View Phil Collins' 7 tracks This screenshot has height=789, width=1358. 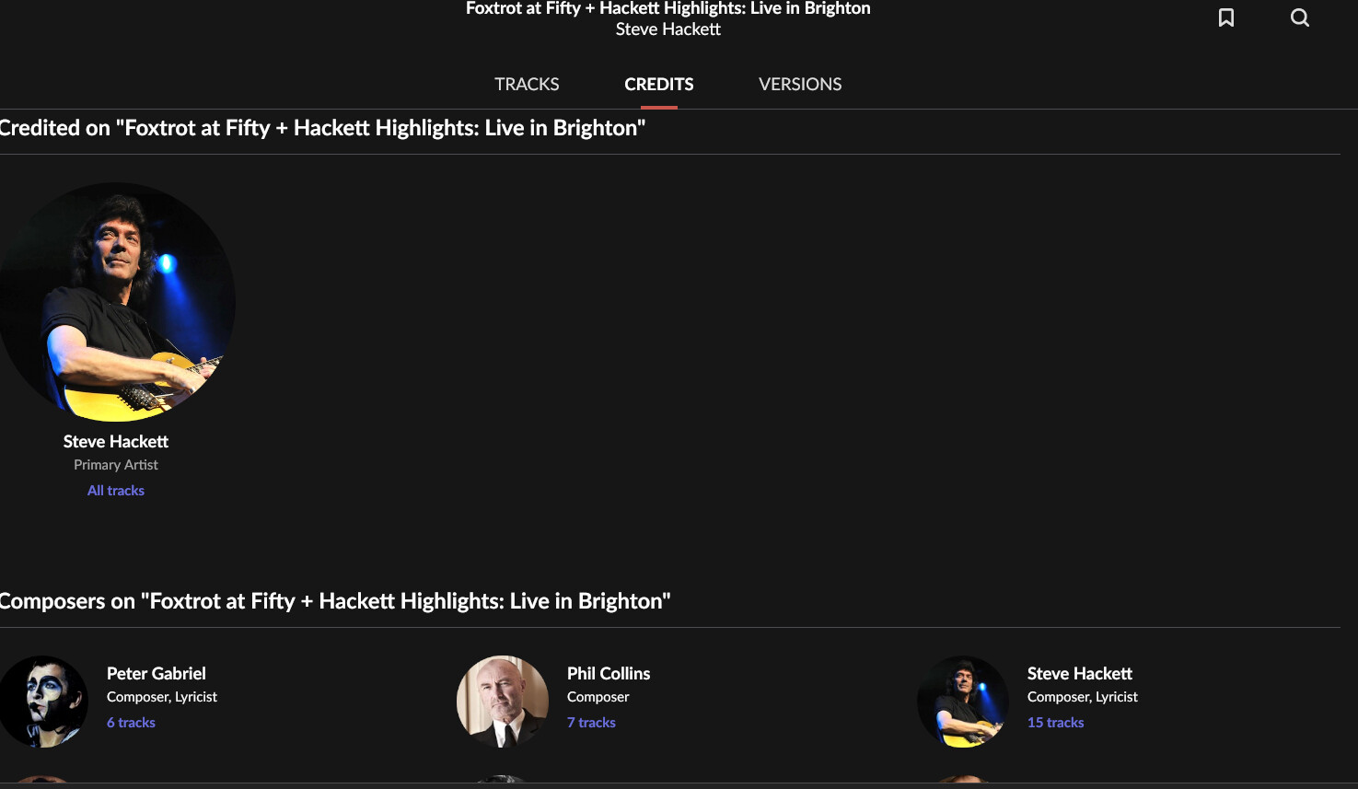pyautogui.click(x=591, y=723)
